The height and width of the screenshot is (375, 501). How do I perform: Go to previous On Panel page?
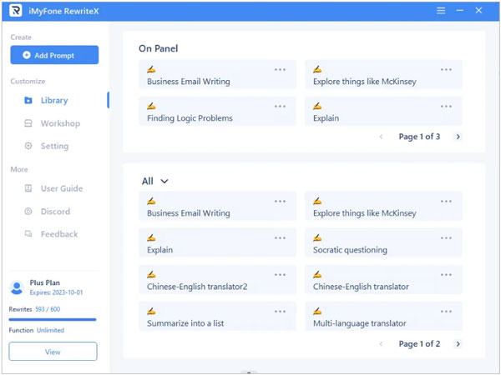381,137
